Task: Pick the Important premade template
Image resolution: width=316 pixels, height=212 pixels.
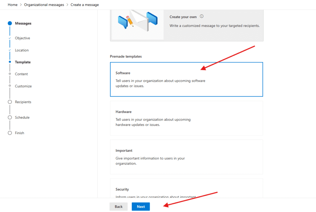Action: tap(186, 157)
